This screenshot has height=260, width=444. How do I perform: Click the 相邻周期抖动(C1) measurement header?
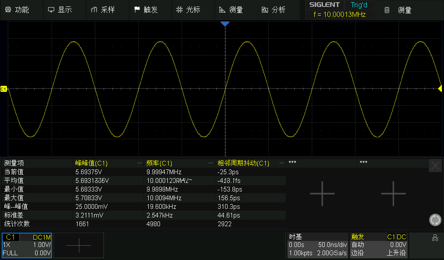click(x=243, y=163)
